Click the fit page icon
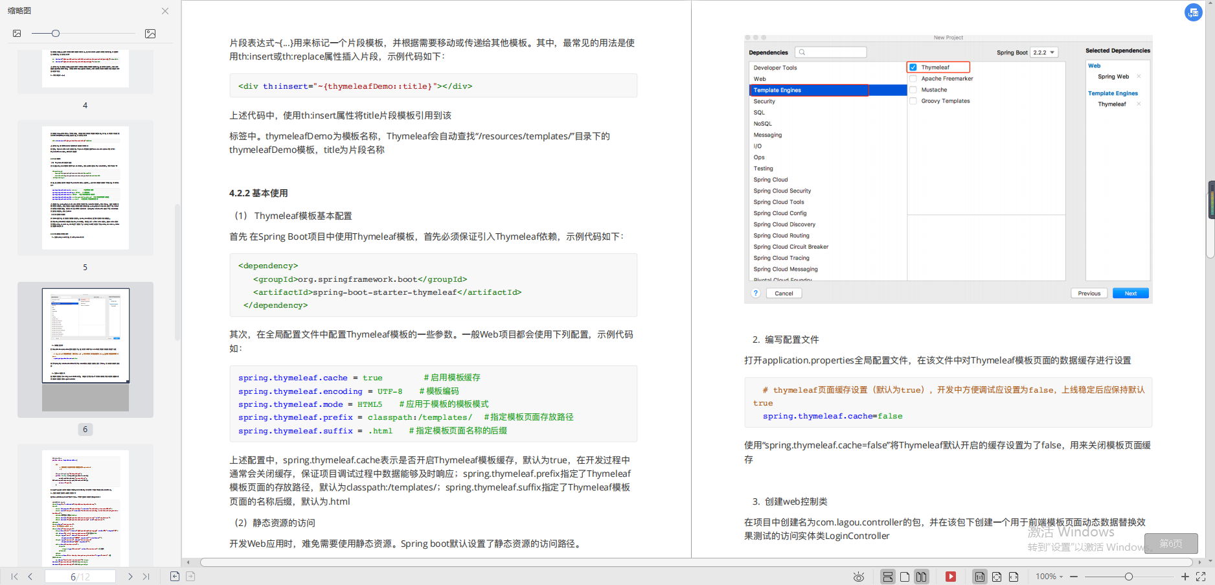Screen dimensions: 1215x585 pyautogui.click(x=997, y=577)
